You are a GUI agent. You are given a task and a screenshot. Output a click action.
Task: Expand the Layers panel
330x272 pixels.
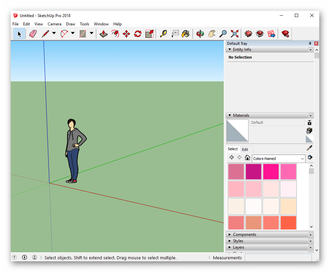tap(230, 247)
